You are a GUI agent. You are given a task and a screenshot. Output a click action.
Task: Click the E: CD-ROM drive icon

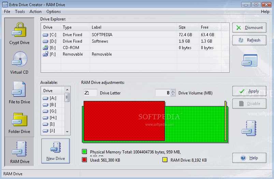[x=45, y=47]
